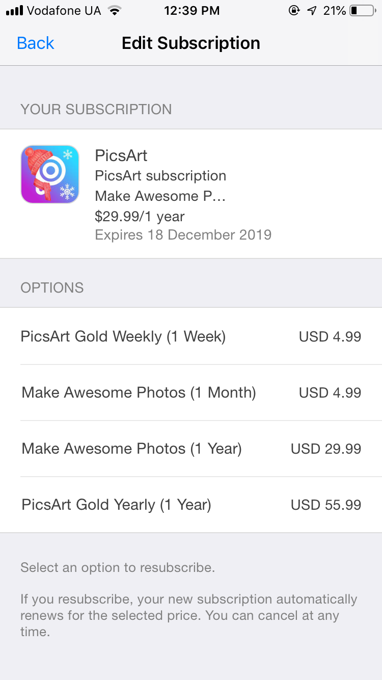Tap the USD 29.99 price
Image resolution: width=382 pixels, height=680 pixels.
pyautogui.click(x=326, y=449)
